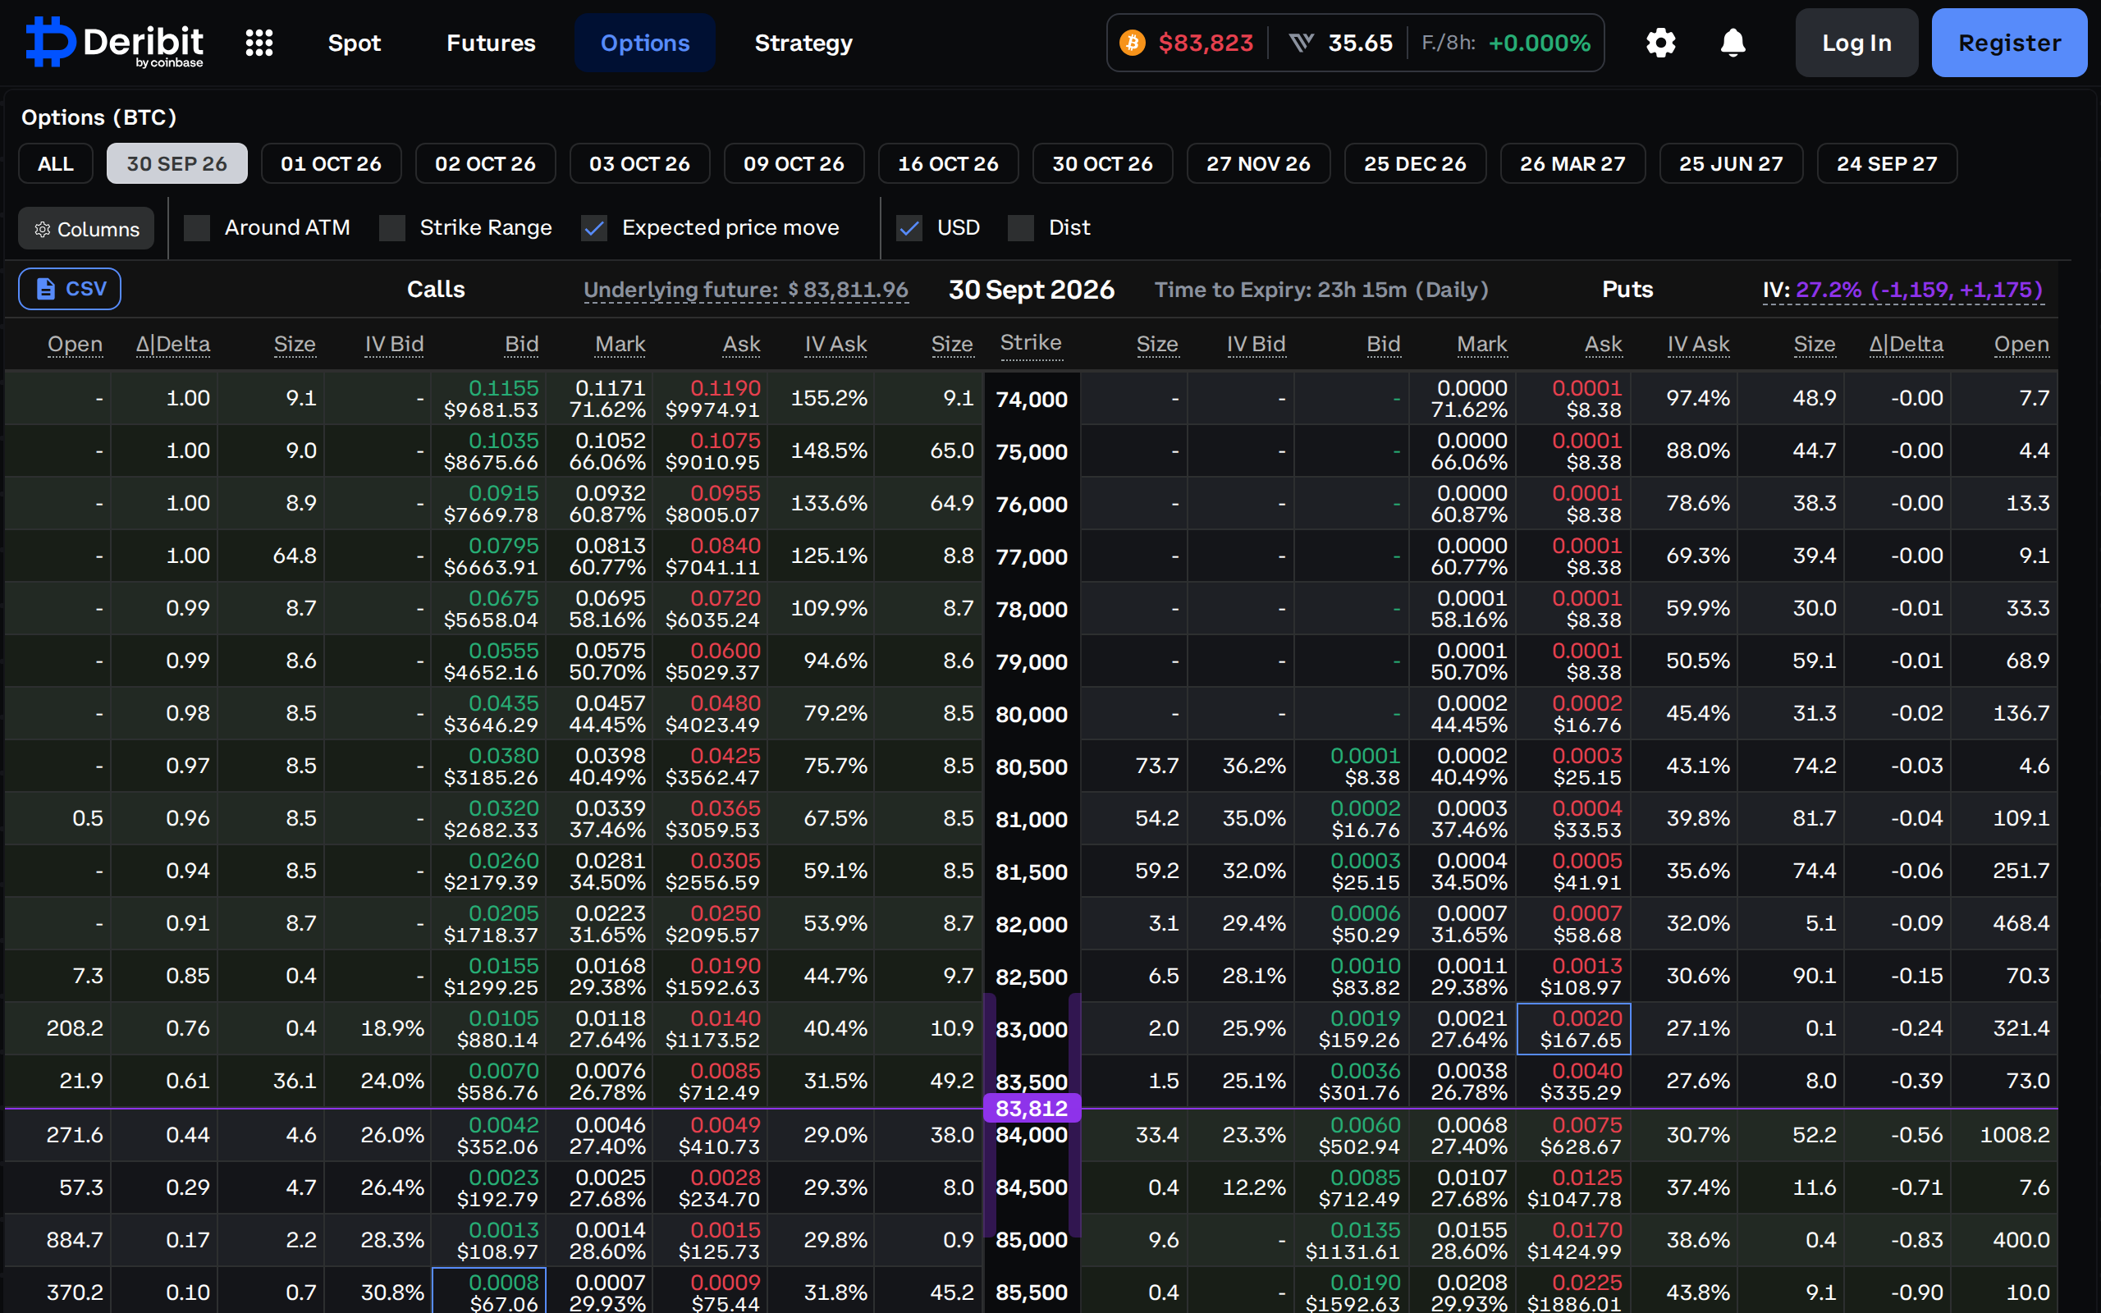Click the Underlying future $83,811.96 link
Image resolution: width=2101 pixels, height=1313 pixels.
click(746, 290)
